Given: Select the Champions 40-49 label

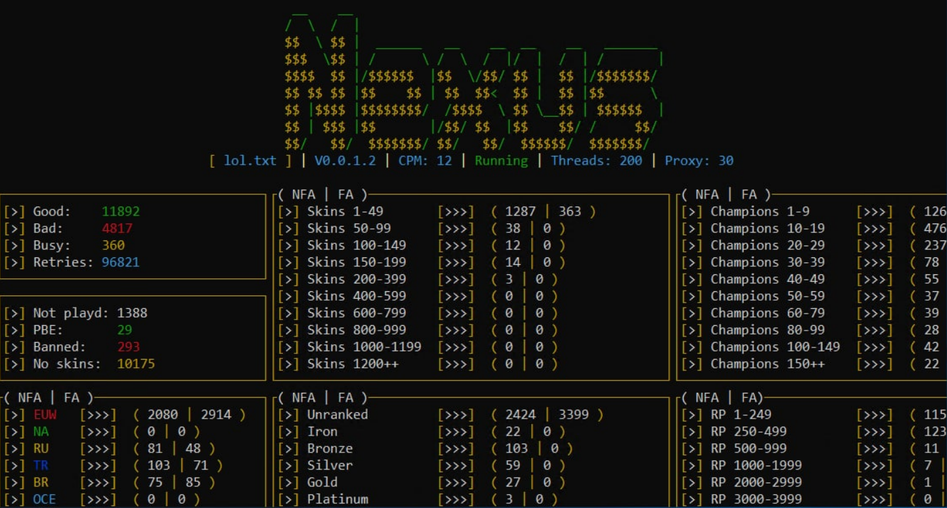Looking at the screenshot, I should coord(768,279).
